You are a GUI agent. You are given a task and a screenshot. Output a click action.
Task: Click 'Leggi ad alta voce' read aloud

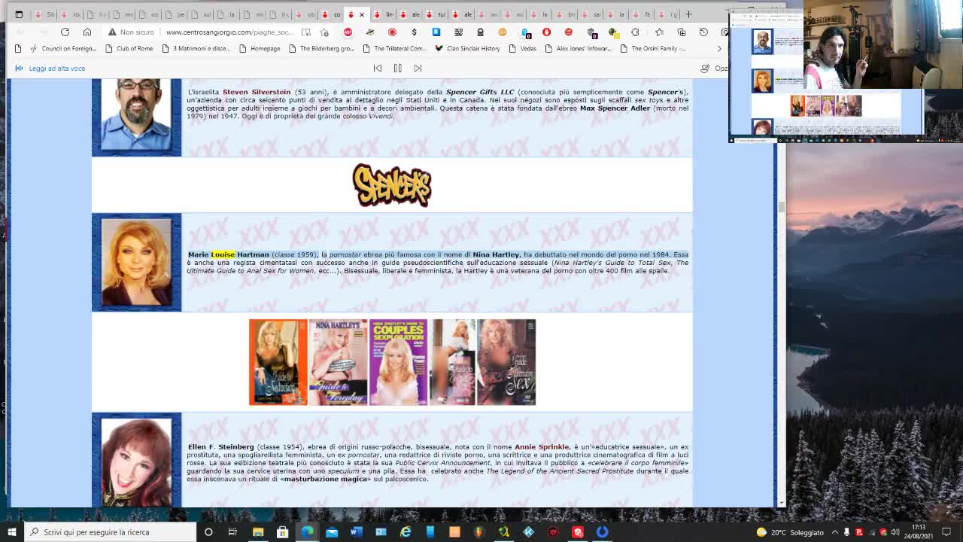coord(50,69)
